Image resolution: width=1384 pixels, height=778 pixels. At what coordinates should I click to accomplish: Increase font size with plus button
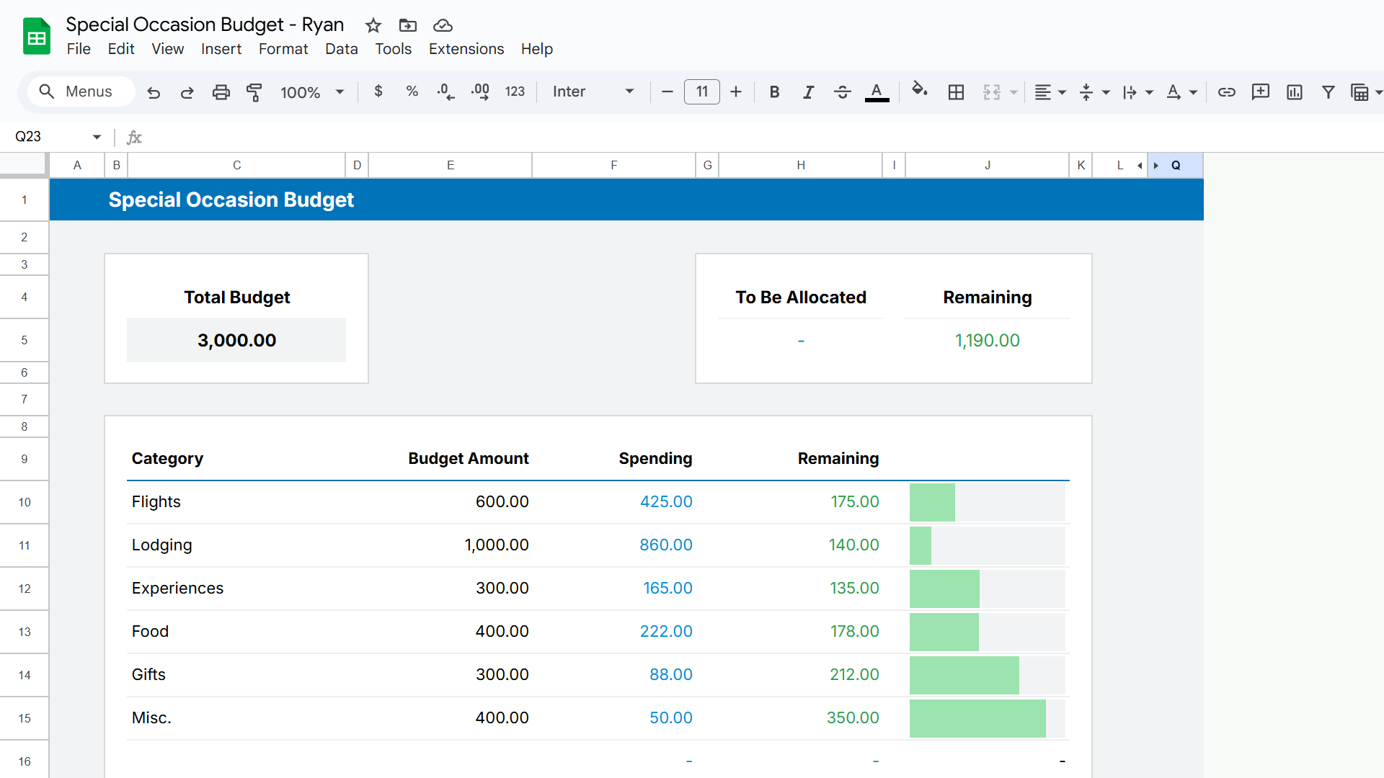(735, 92)
